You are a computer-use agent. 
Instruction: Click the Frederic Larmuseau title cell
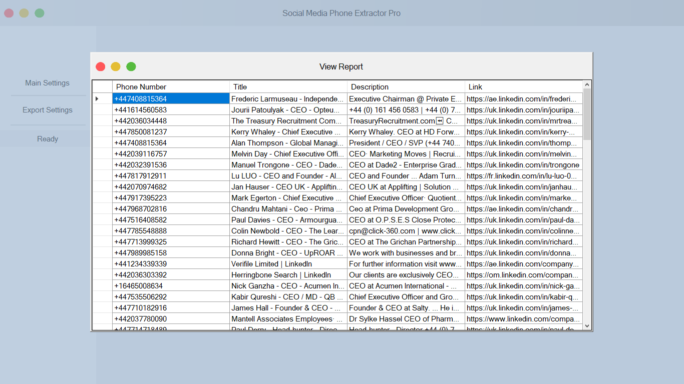288,99
